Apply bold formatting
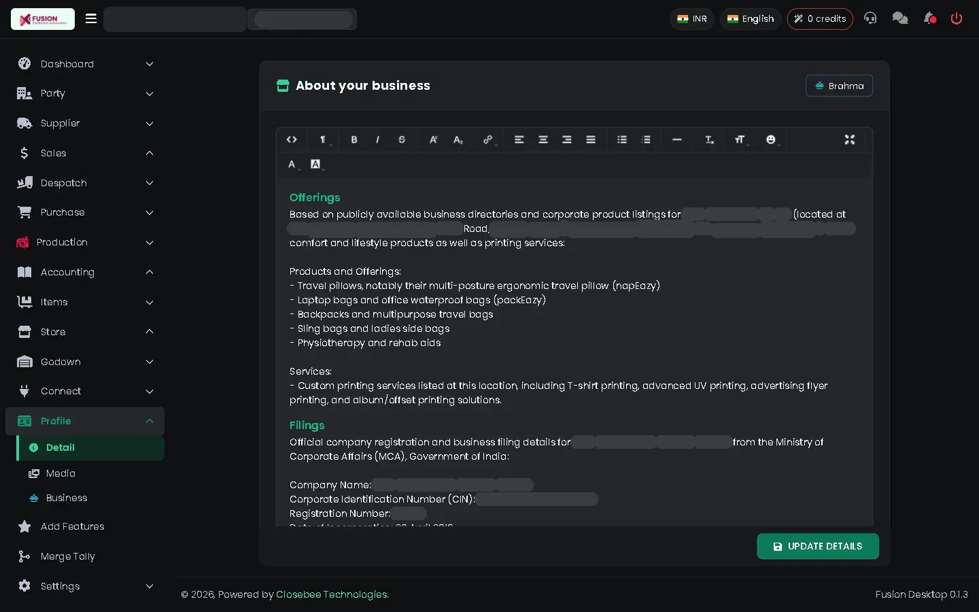979x612 pixels. [x=354, y=139]
